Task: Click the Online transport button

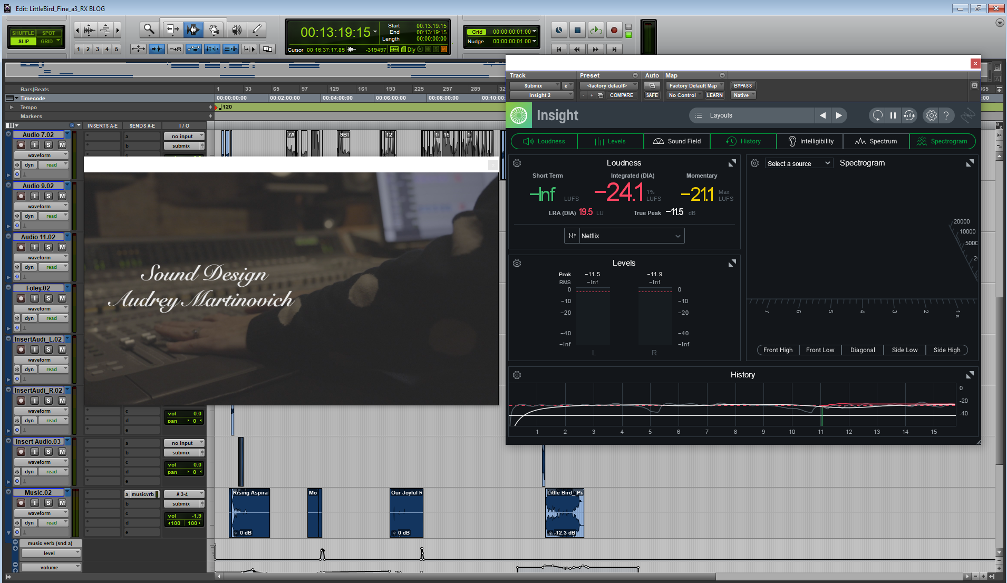Action: tap(559, 31)
